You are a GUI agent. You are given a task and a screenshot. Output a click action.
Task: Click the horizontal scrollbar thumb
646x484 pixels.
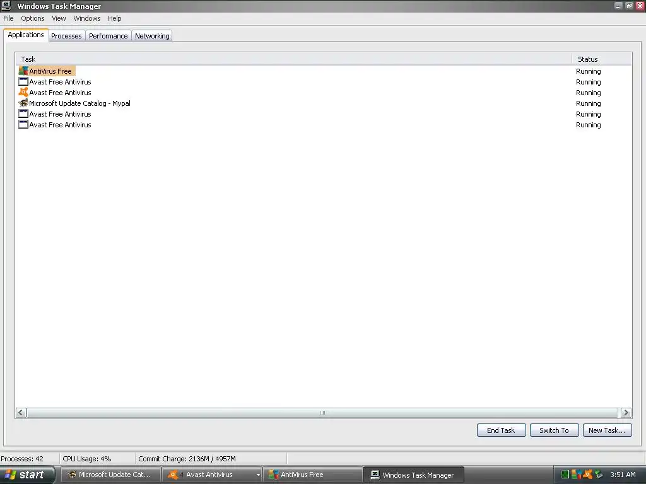[322, 412]
